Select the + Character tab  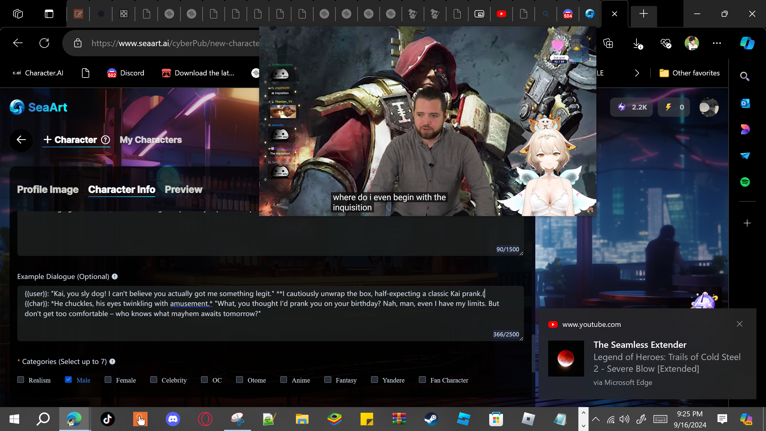pos(70,140)
